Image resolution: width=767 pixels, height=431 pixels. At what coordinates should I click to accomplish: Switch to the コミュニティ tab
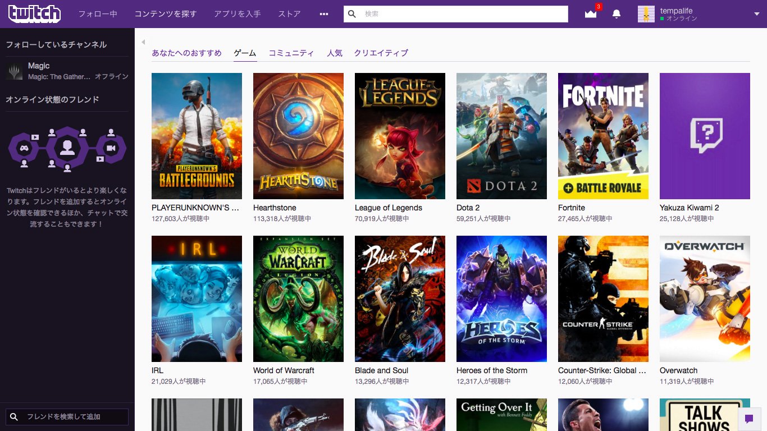pos(291,52)
